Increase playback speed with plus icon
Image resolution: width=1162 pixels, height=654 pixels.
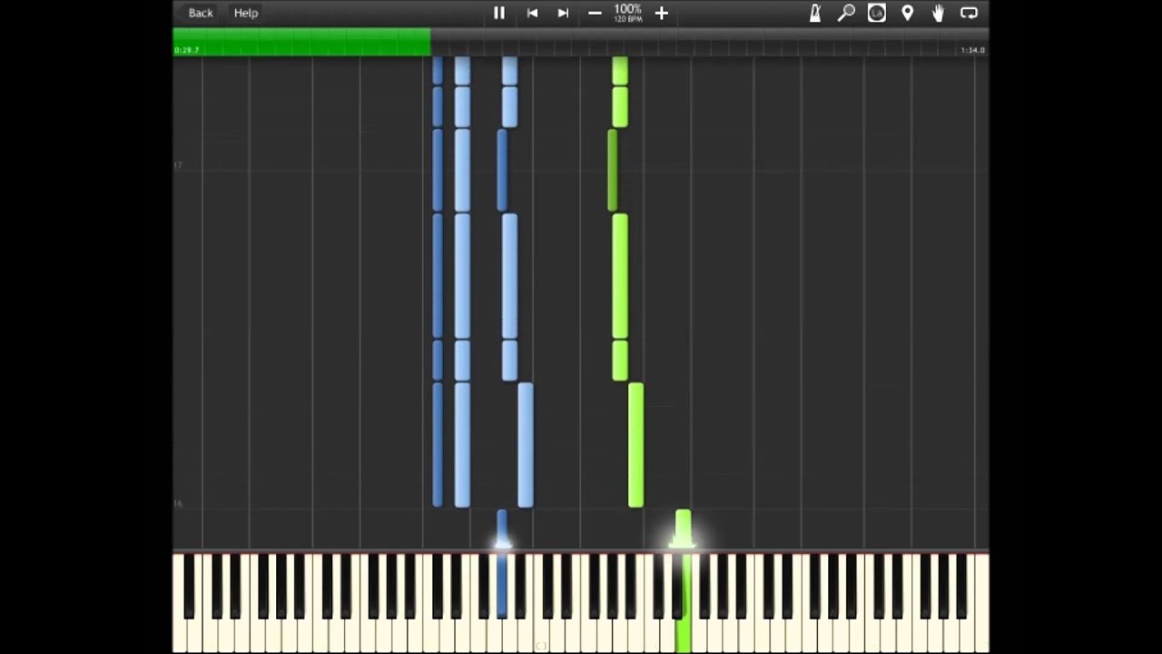click(x=662, y=13)
